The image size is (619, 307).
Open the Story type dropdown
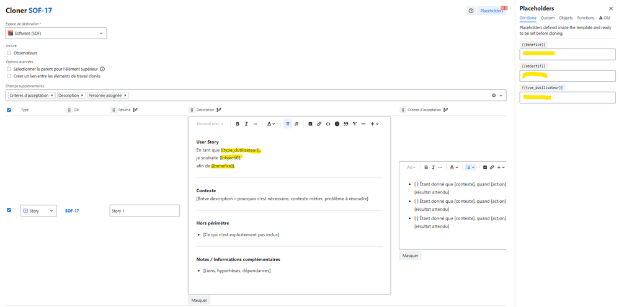coord(38,211)
